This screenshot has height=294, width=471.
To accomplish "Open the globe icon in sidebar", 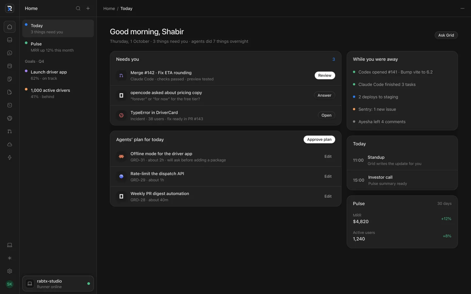I will point(9,118).
